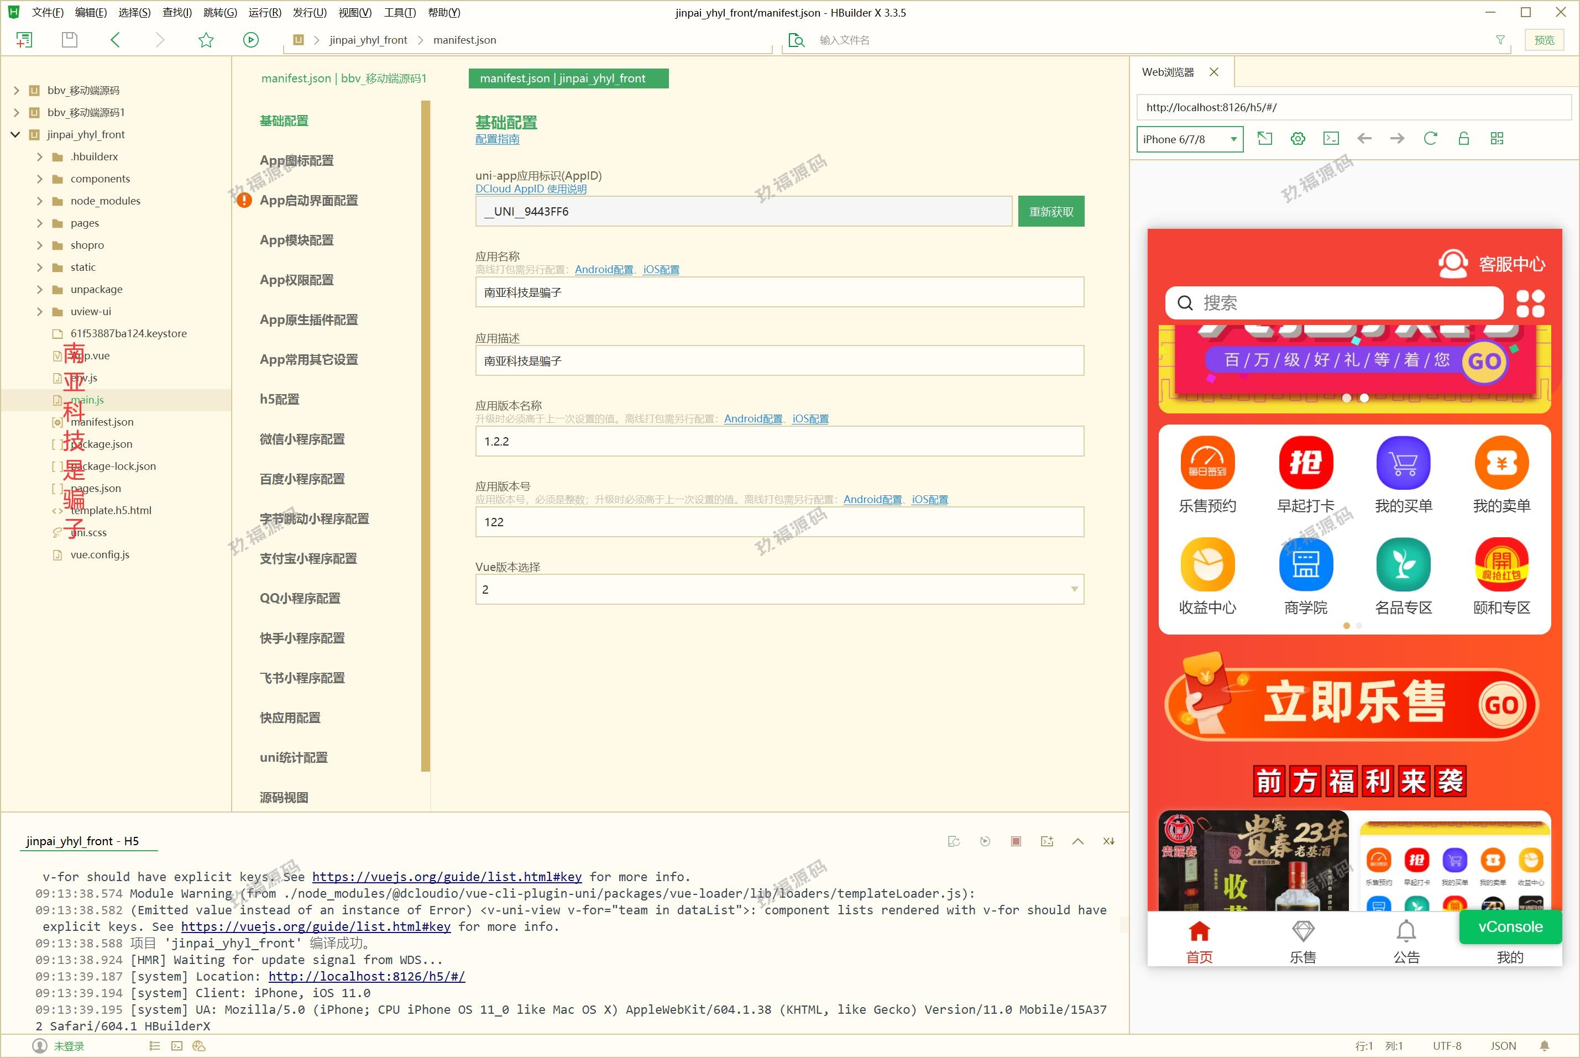Viewport: 1580px width, 1058px height.
Task: Open the 运行(R) menu
Action: pos(263,12)
